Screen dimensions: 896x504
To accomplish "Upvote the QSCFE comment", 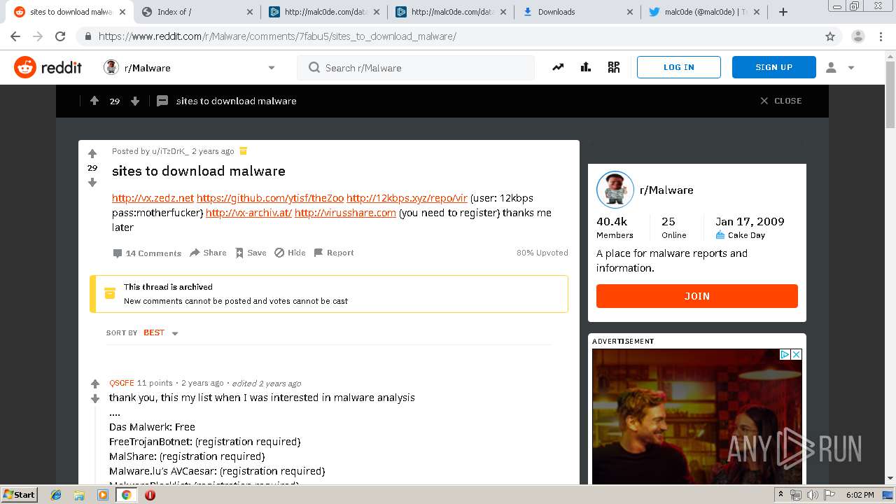I will pos(95,384).
